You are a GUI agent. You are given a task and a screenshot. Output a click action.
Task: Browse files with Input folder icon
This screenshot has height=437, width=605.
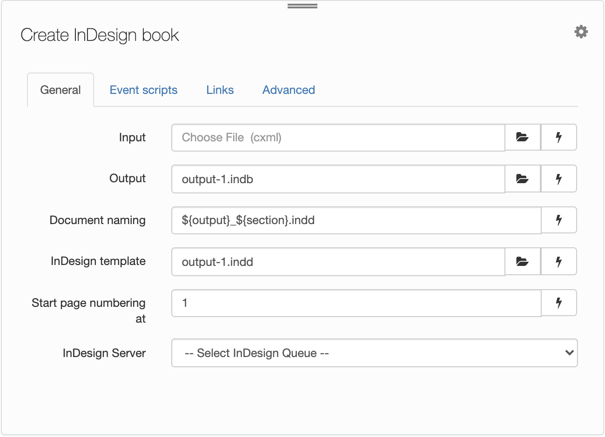pos(523,137)
